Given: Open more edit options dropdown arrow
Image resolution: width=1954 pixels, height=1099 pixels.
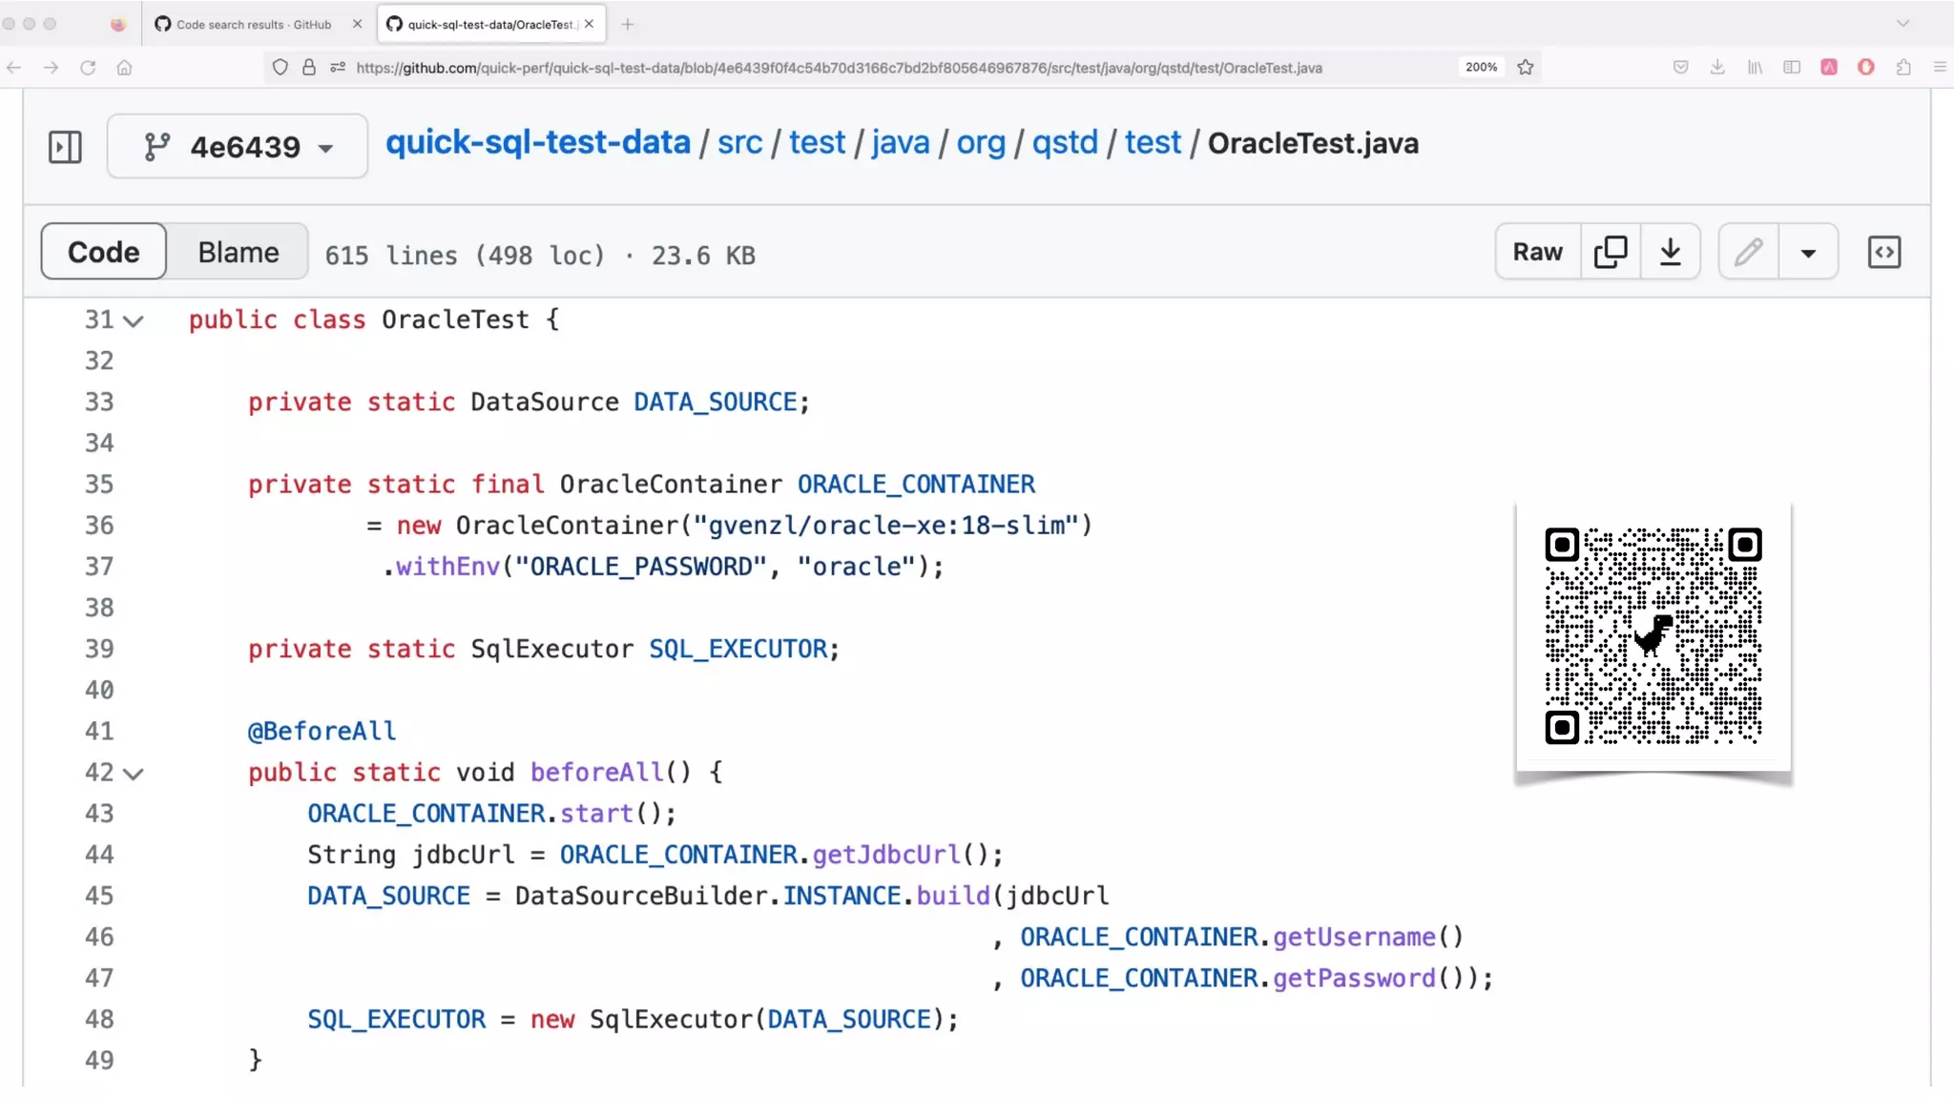Looking at the screenshot, I should pyautogui.click(x=1808, y=253).
